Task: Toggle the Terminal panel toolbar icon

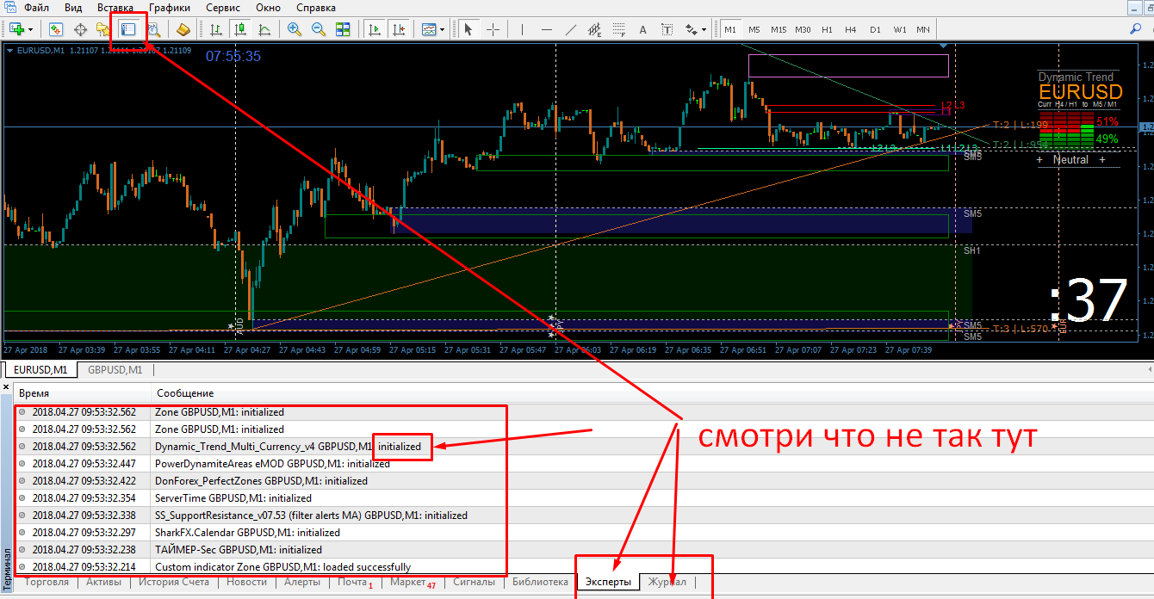Action: click(x=128, y=29)
